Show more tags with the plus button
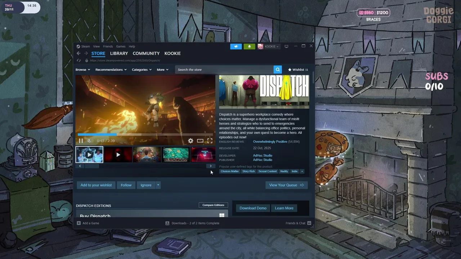This screenshot has width=461, height=259. (x=302, y=171)
